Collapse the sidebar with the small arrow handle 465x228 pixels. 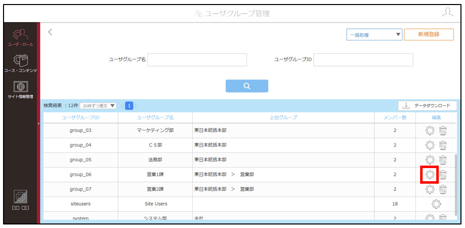click(38, 123)
